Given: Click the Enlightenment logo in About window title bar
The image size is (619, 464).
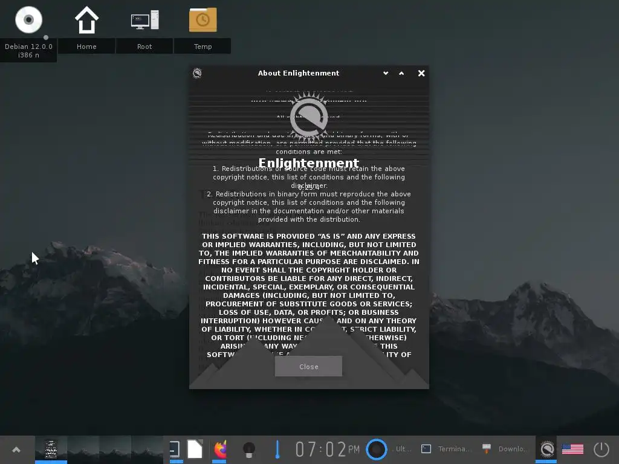Looking at the screenshot, I should pyautogui.click(x=198, y=73).
